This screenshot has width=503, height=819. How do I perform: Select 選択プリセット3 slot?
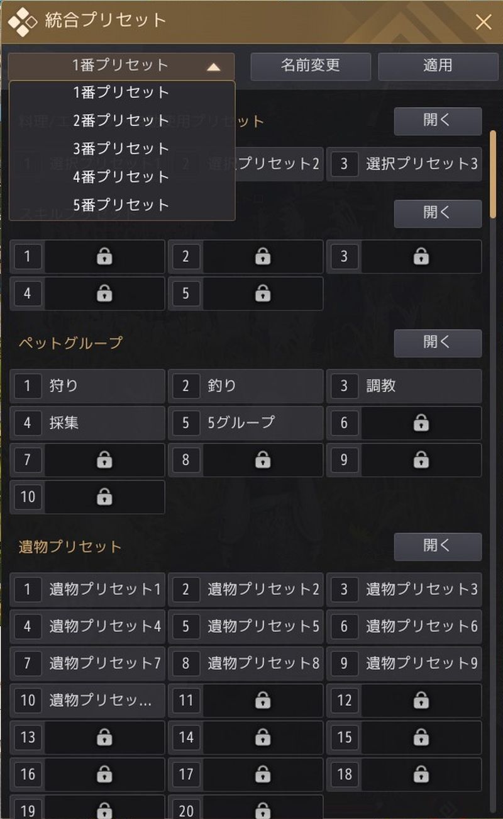pyautogui.click(x=404, y=165)
